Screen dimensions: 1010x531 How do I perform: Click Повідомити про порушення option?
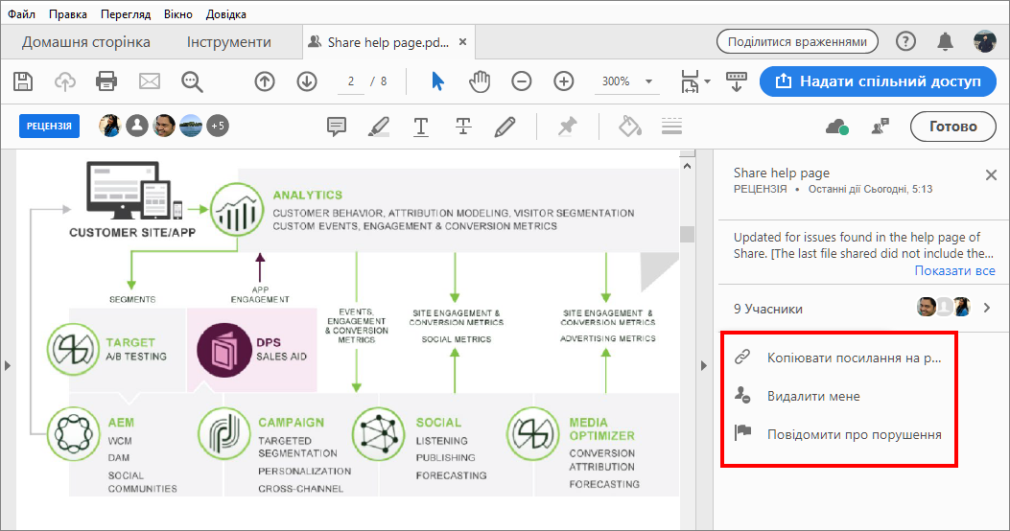pos(838,434)
